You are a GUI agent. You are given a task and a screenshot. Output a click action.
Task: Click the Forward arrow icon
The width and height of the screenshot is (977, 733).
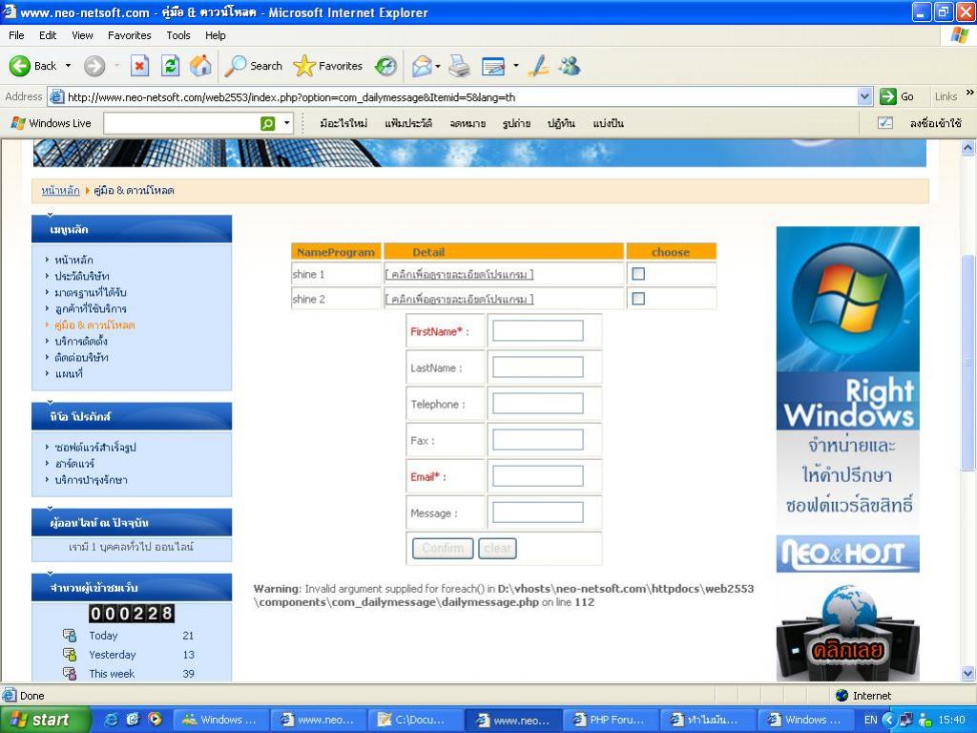[94, 66]
